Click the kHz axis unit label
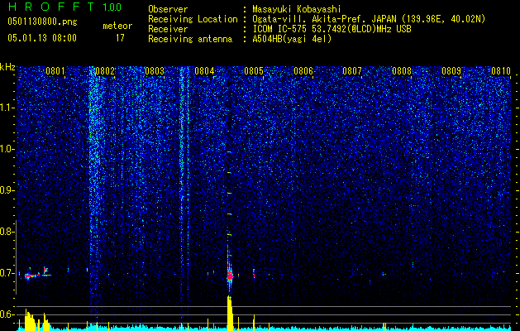Image resolution: width=520 pixels, height=331 pixels. click(x=7, y=67)
